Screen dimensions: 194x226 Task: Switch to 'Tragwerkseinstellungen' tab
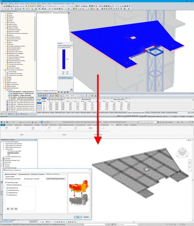(x=24, y=174)
